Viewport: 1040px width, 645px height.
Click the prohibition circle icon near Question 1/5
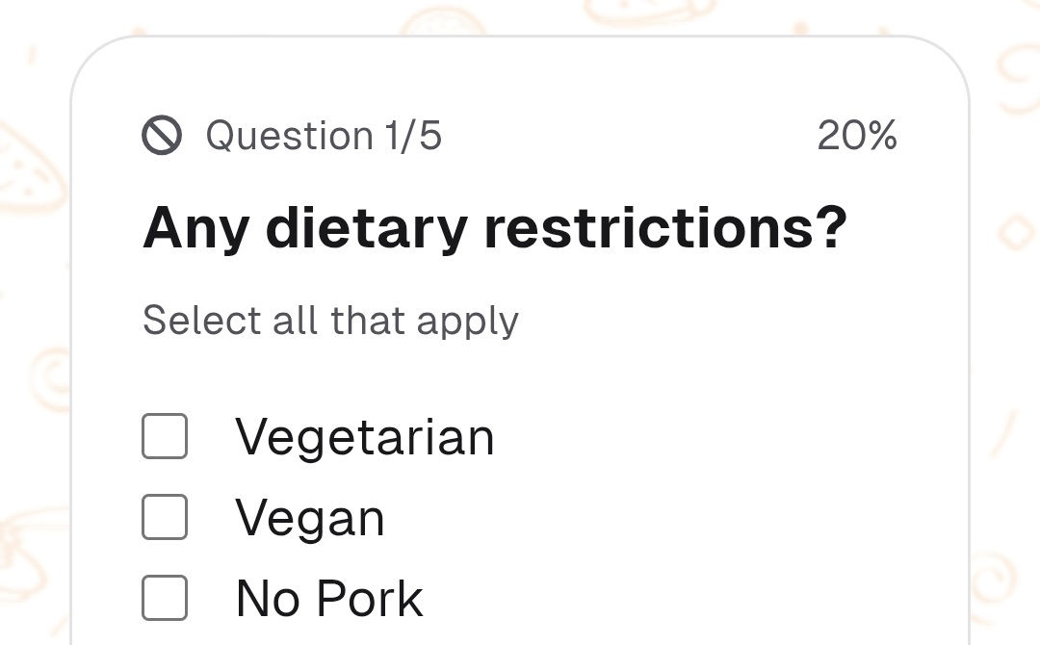click(162, 136)
